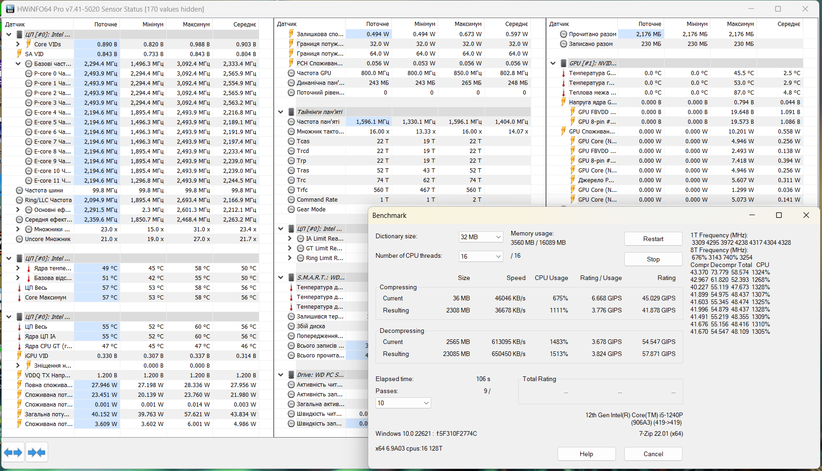Image resolution: width=822 pixels, height=471 pixels.
Task: Select the Command Rate sensor row
Action: pyautogui.click(x=318, y=199)
